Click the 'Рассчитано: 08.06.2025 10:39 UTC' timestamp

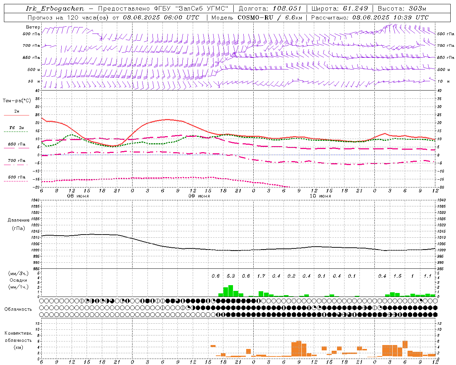click(370, 17)
